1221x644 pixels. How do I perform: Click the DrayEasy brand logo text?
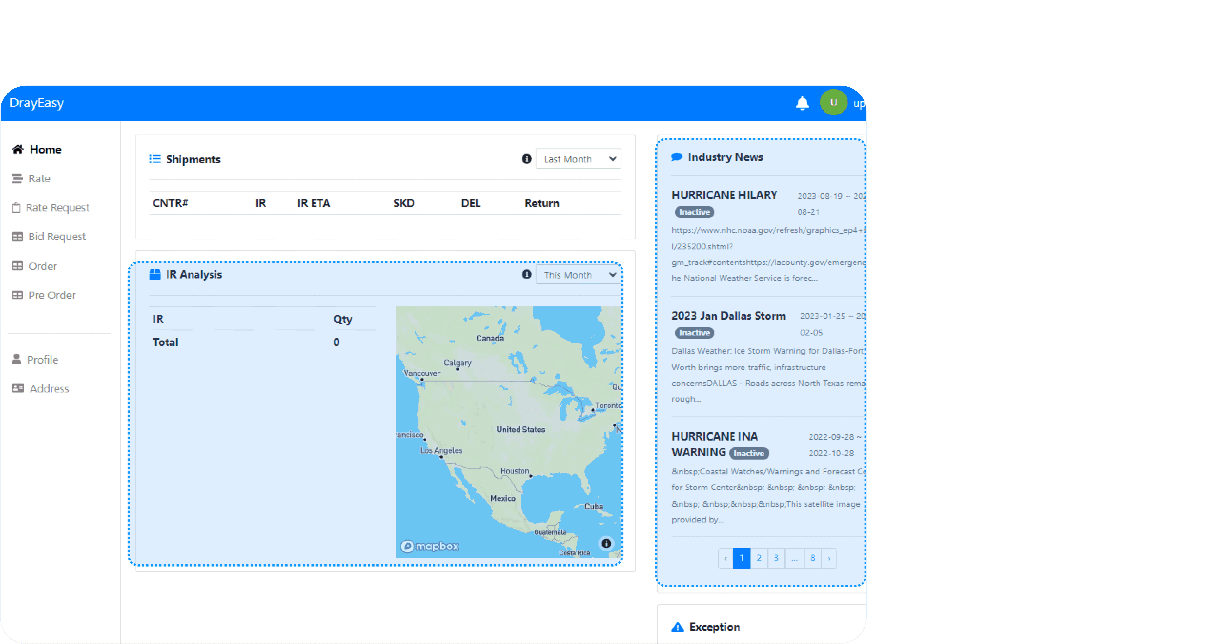36,103
